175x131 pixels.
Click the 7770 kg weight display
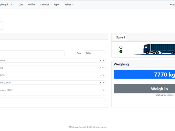[x=144, y=74]
